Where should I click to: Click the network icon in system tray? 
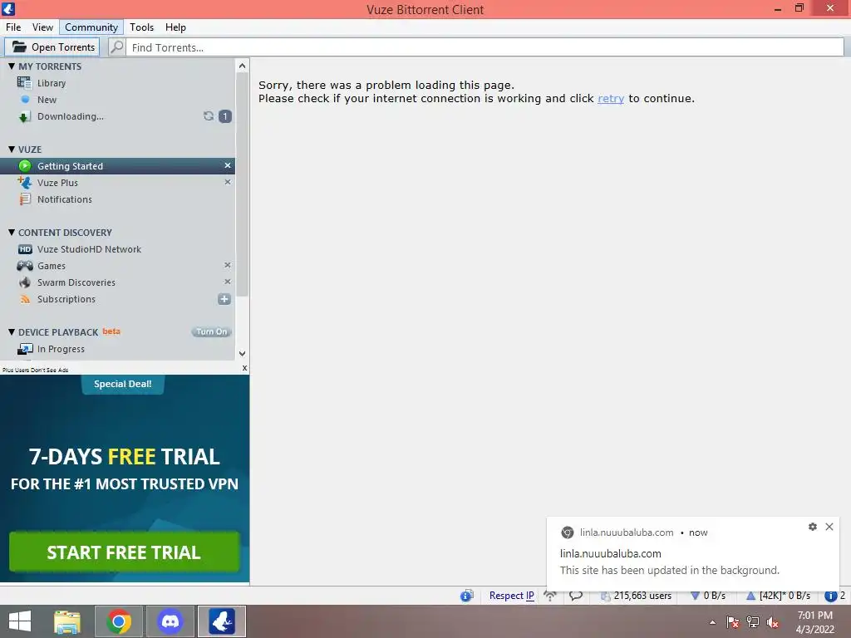pyautogui.click(x=752, y=622)
